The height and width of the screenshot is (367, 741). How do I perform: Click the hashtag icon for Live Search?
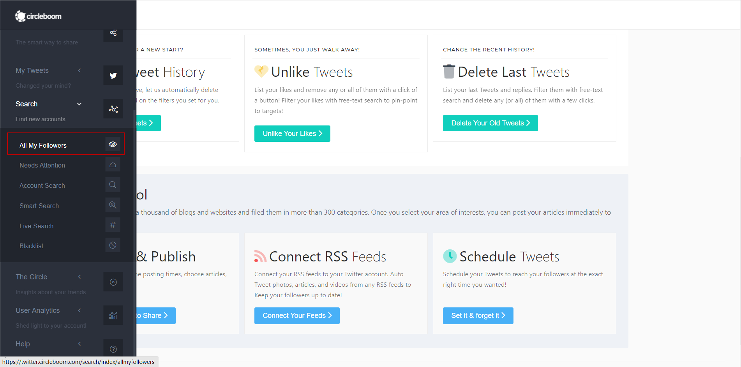coord(113,225)
